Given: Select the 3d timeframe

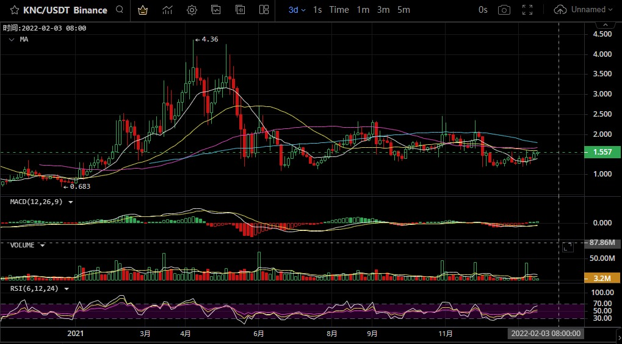Looking at the screenshot, I should pyautogui.click(x=296, y=10).
